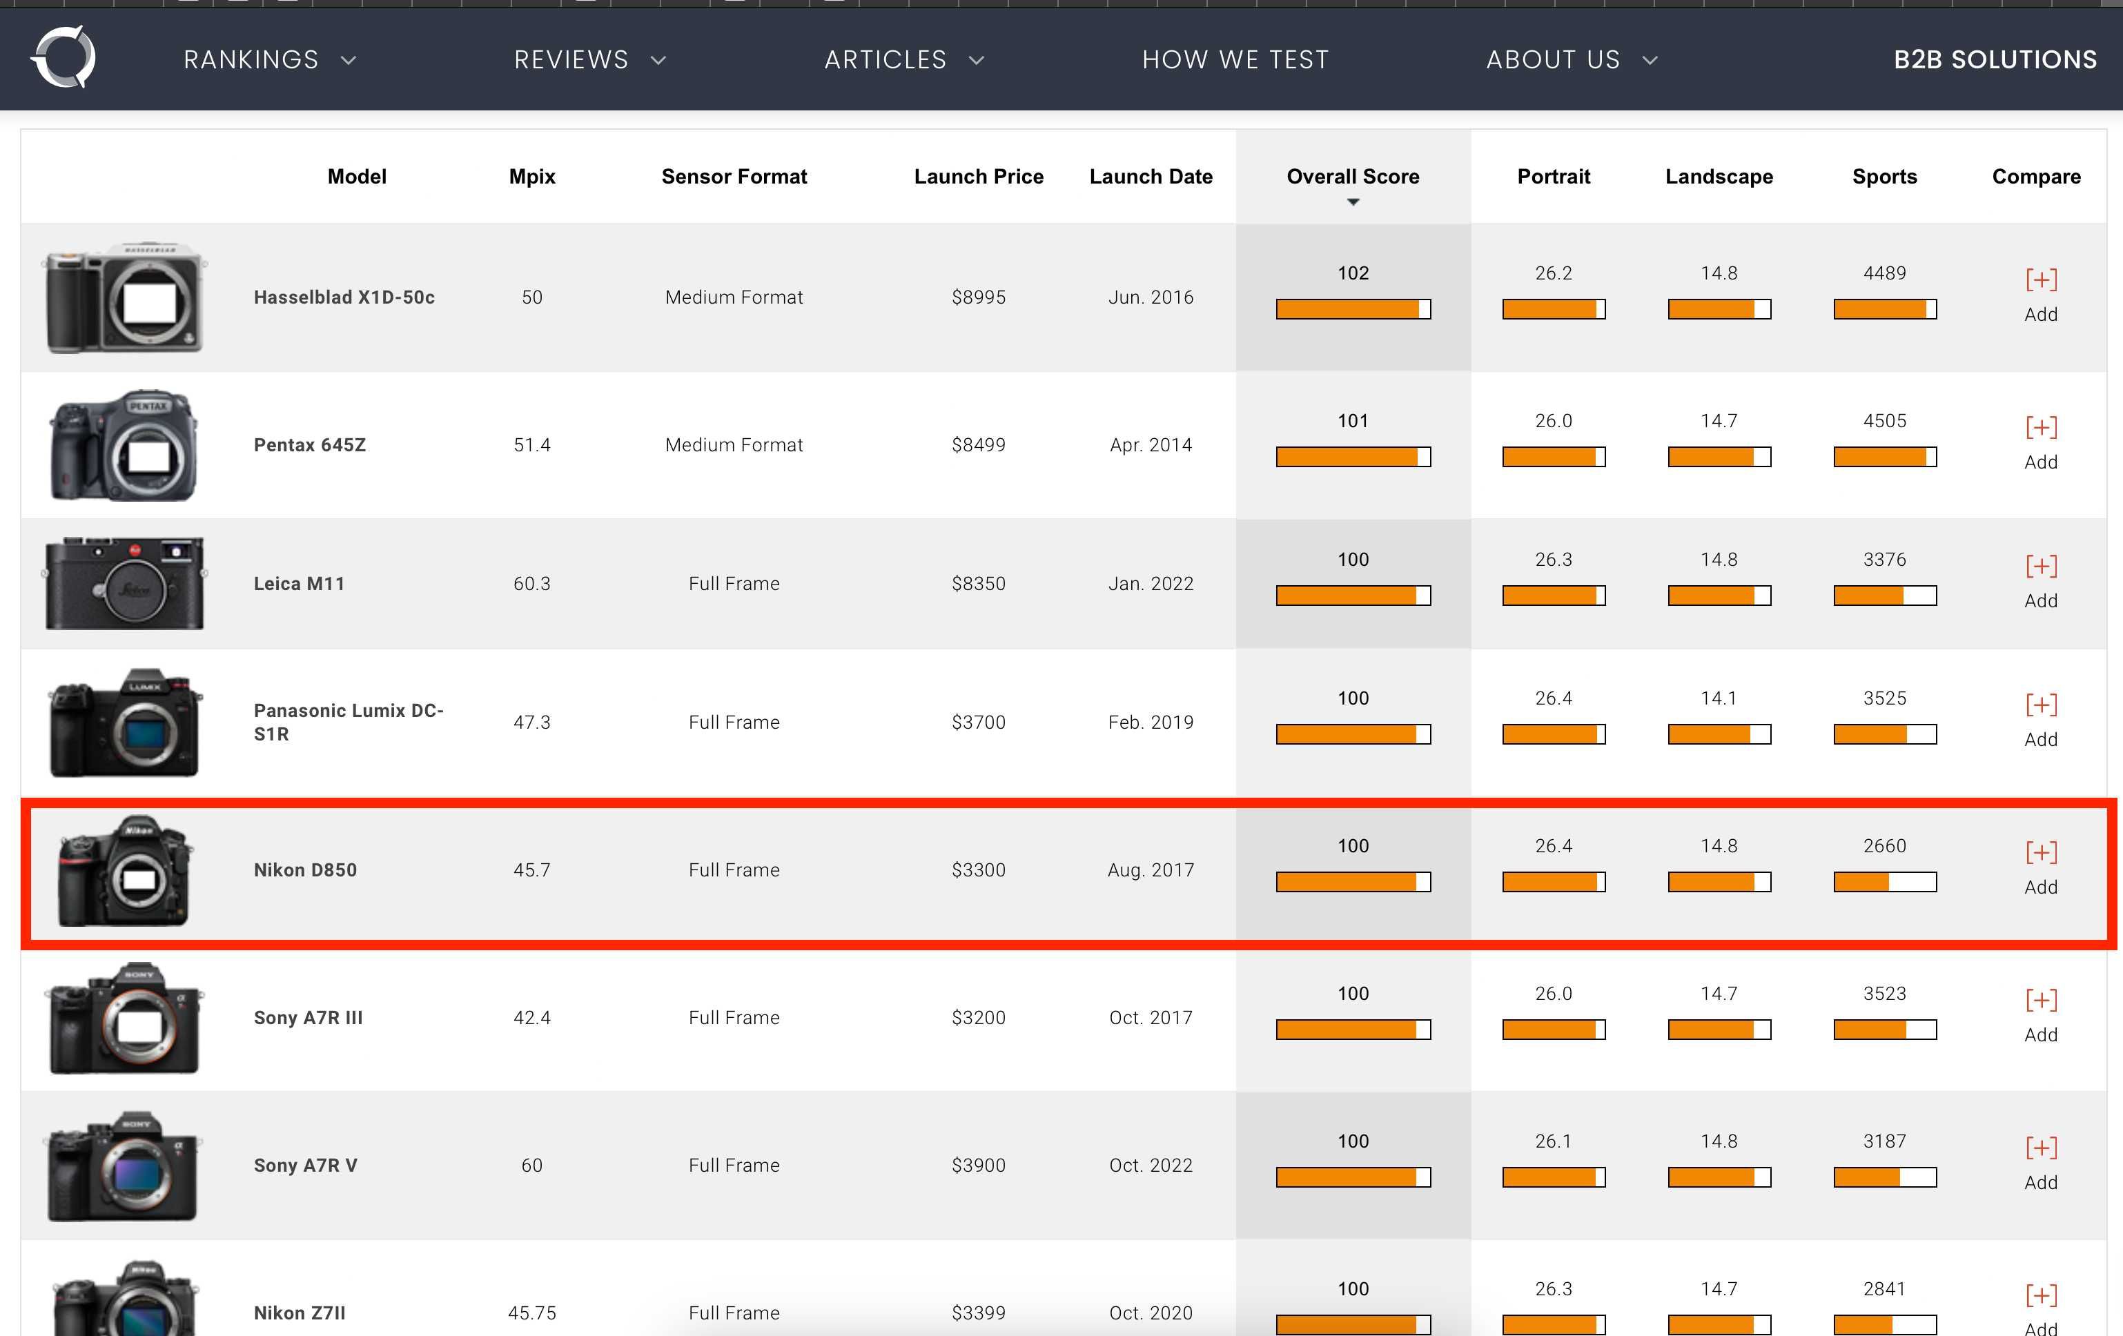The image size is (2123, 1336).
Task: Open the About Us menu
Action: [1553, 60]
